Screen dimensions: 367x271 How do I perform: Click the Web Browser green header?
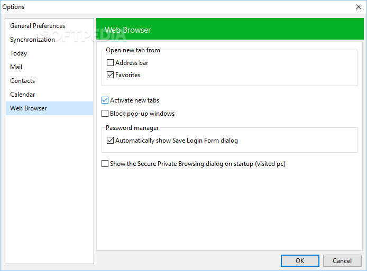(x=230, y=29)
